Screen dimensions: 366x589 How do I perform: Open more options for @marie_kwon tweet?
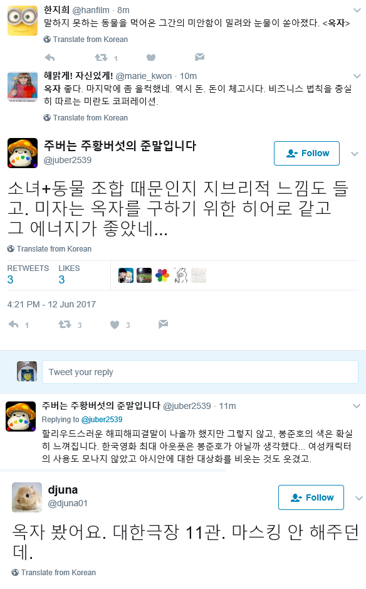click(357, 77)
